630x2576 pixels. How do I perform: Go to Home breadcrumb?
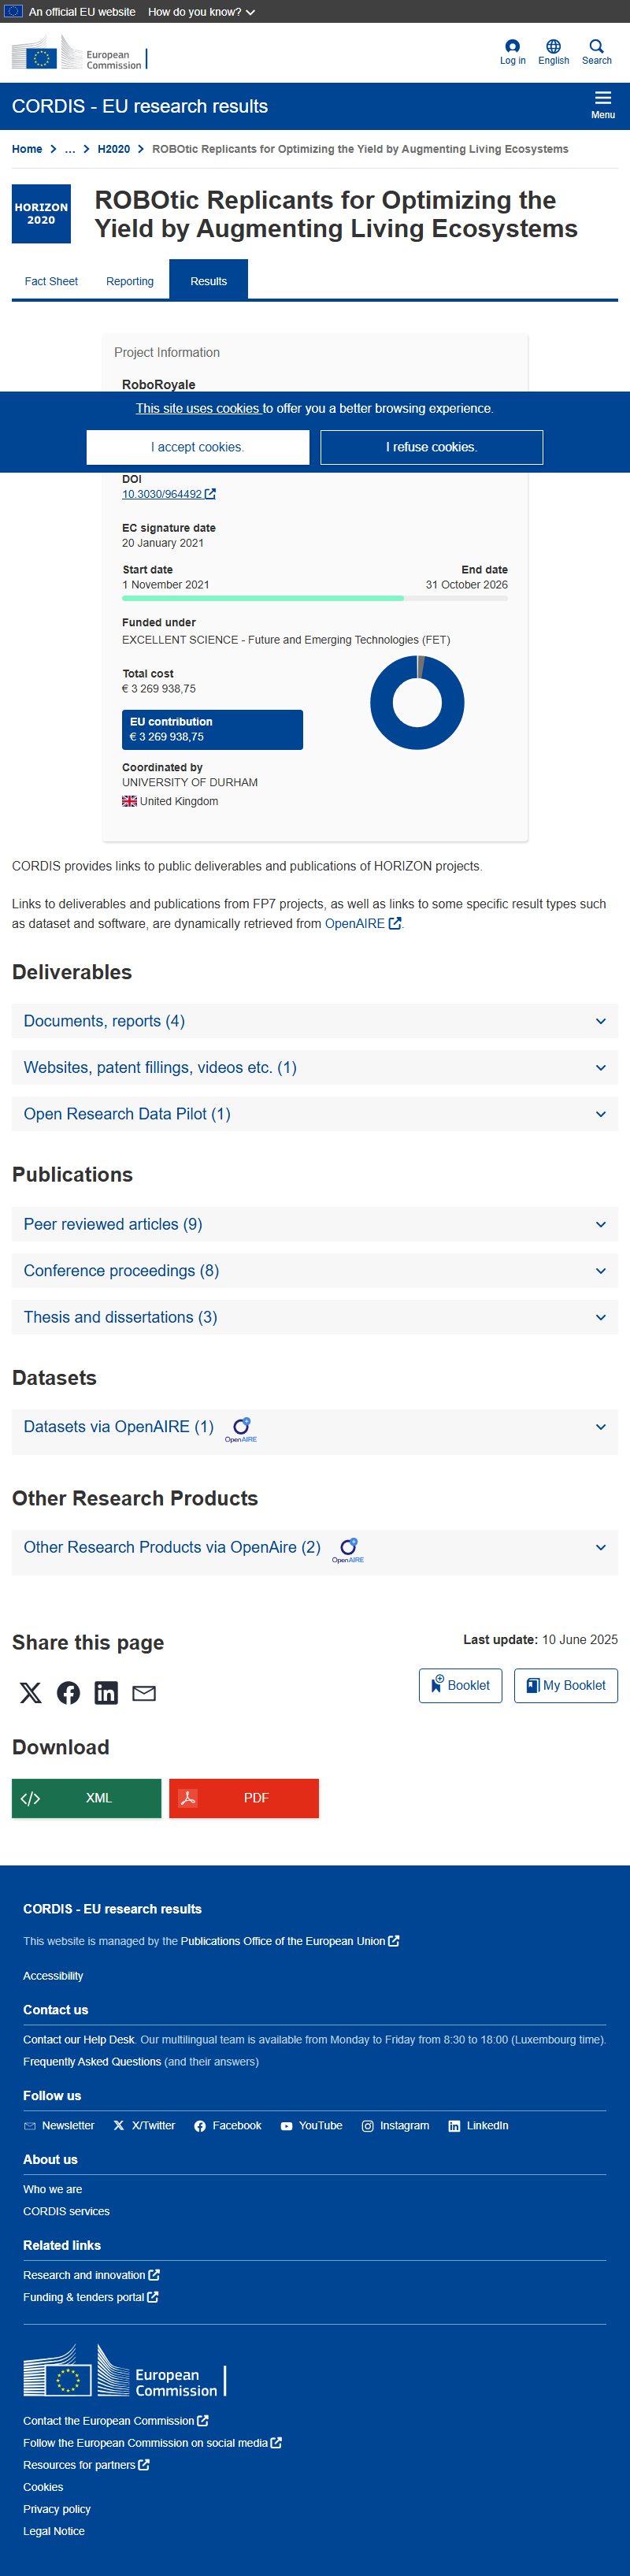coord(27,149)
